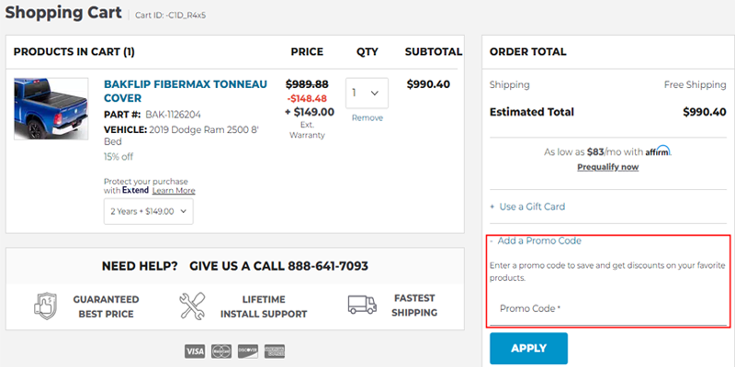This screenshot has height=367, width=735.
Task: Click the Fastest Shipping truck icon
Action: tap(362, 305)
